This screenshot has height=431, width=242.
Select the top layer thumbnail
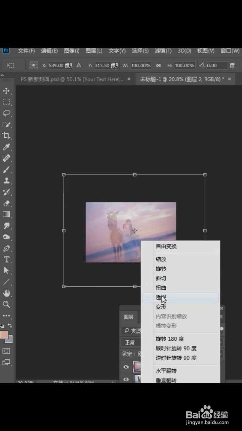pos(137,367)
